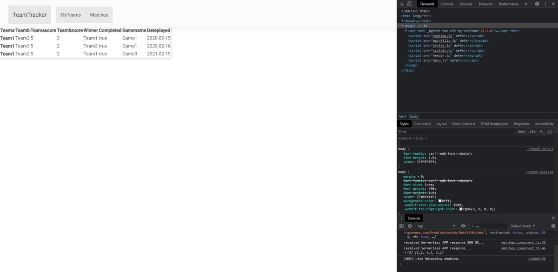
Task: Expand the app-root element node
Action: point(406,31)
